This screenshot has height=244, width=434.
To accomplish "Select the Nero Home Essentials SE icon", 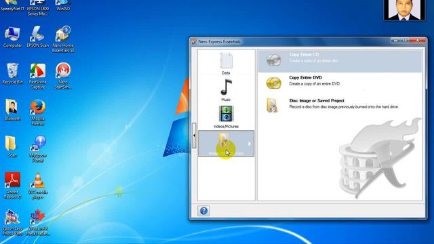I will pyautogui.click(x=63, y=39).
